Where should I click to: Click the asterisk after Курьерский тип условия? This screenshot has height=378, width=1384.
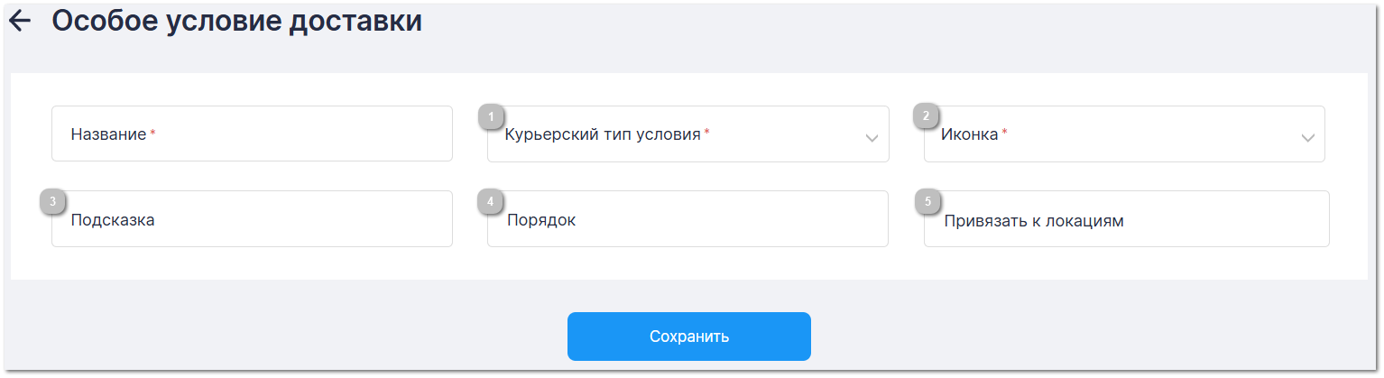pos(706,134)
